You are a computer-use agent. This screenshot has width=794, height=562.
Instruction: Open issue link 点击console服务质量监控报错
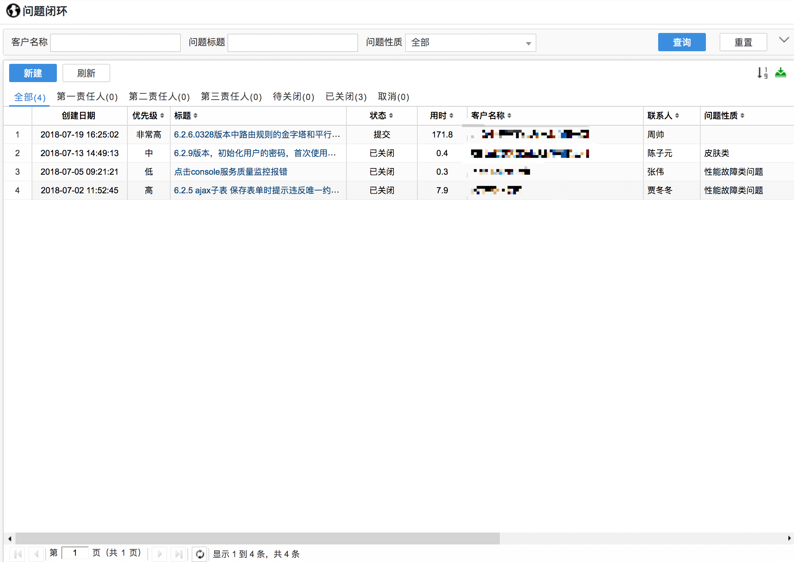[x=231, y=172]
